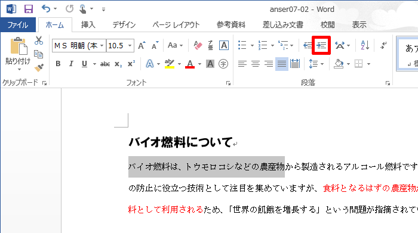Switch to the 挿入 tab

[88, 25]
